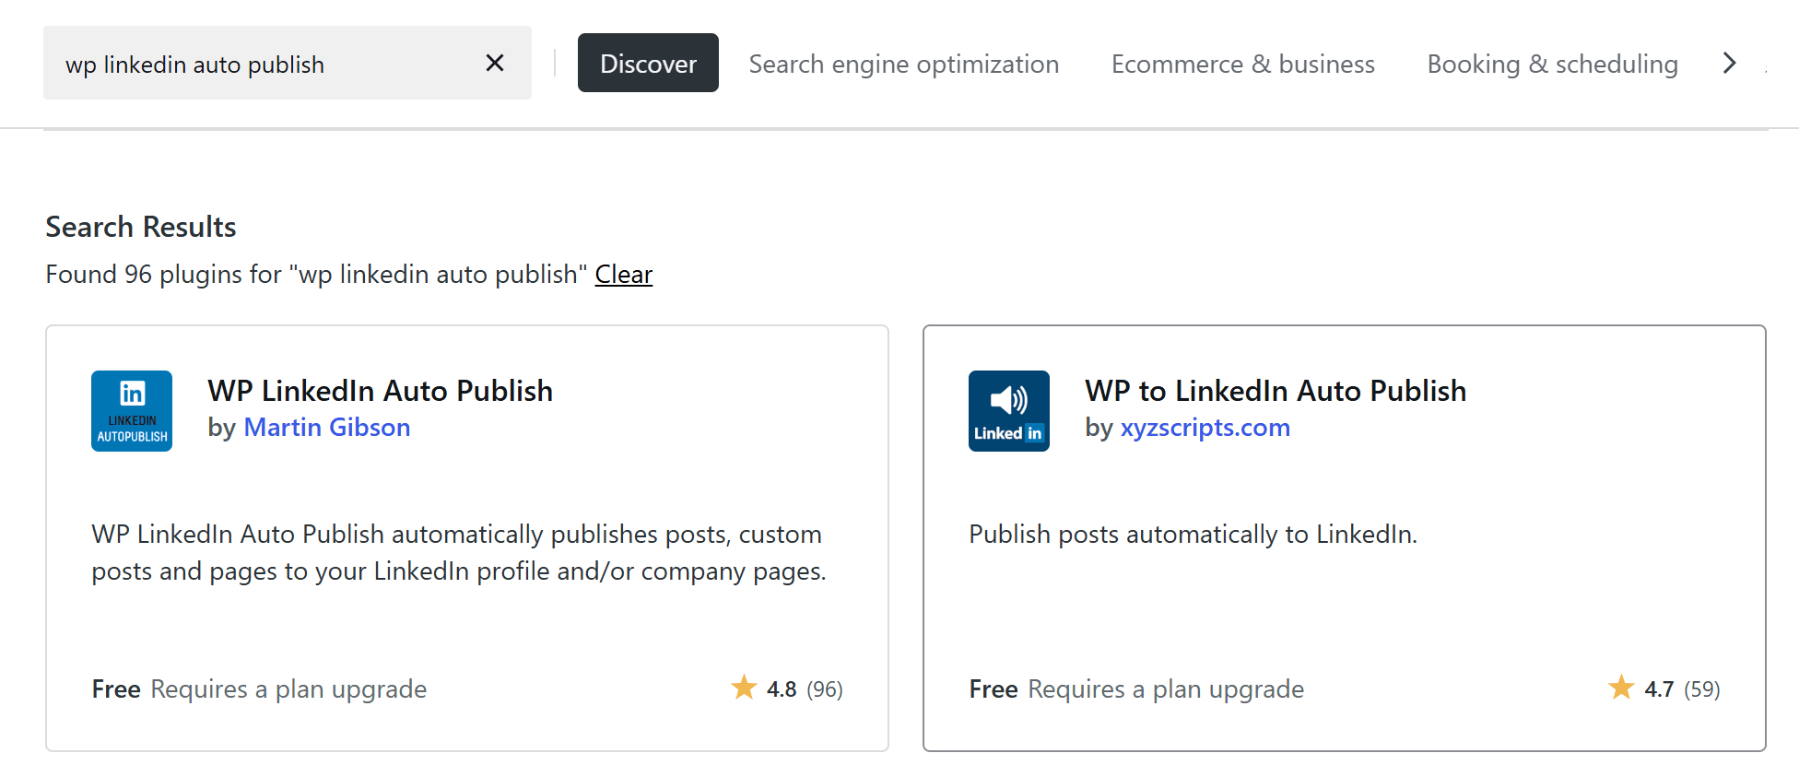
Task: Click the (59) review count
Action: tap(1701, 689)
